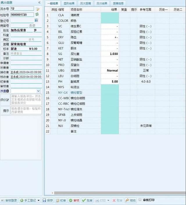The width and height of the screenshot is (186, 205).
Task: Expand the 打印 dropdown arrow
Action: 108,200
